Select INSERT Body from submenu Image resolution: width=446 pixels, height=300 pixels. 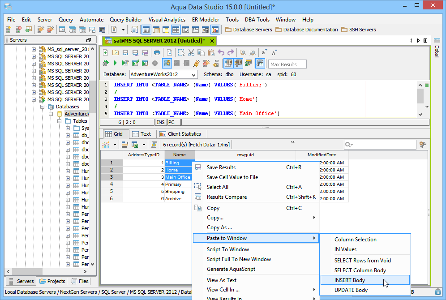pyautogui.click(x=350, y=280)
